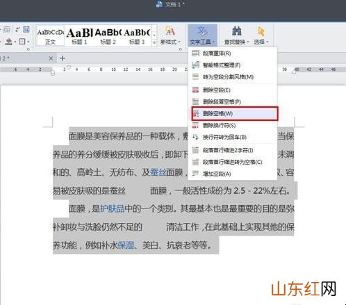346x305 pixels.
Task: Close the document tab with X
Action: tap(51, 58)
